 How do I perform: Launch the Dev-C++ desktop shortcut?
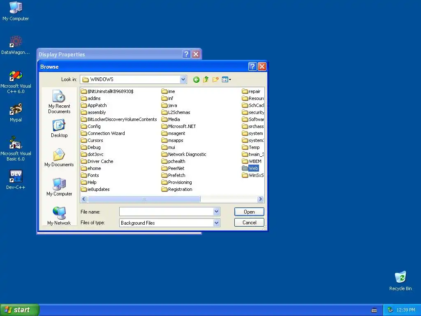click(16, 179)
